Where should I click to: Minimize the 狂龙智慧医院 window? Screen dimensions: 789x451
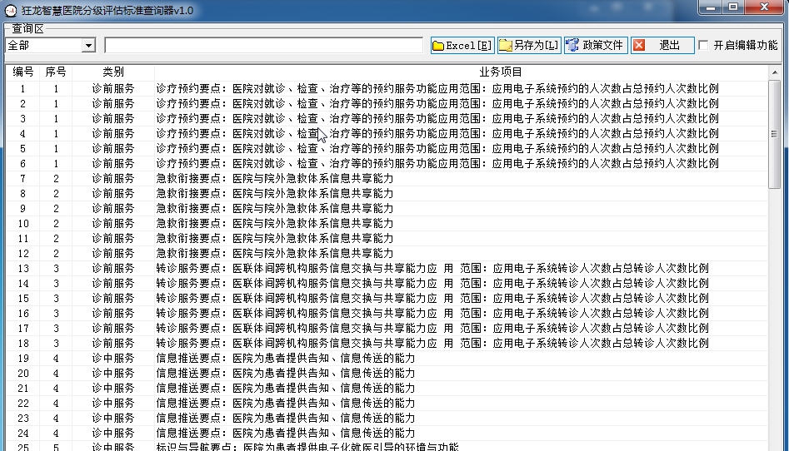coord(711,7)
